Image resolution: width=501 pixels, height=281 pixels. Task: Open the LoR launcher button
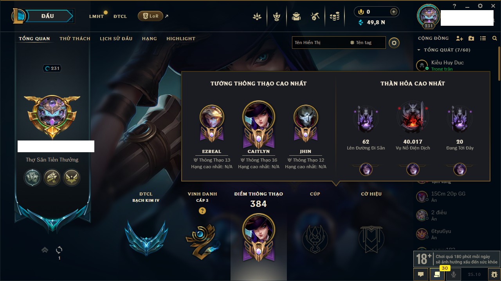[150, 16]
